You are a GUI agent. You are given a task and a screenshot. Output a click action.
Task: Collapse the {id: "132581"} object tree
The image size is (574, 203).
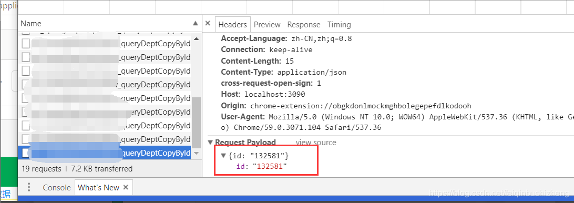pos(224,156)
